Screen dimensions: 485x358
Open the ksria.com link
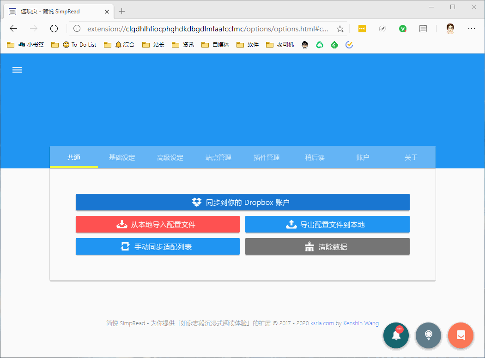[x=322, y=323]
